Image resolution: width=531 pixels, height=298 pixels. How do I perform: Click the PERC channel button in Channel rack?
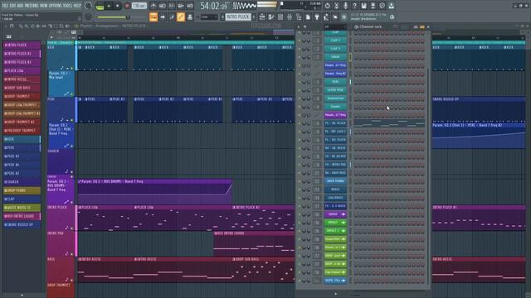[x=335, y=82]
